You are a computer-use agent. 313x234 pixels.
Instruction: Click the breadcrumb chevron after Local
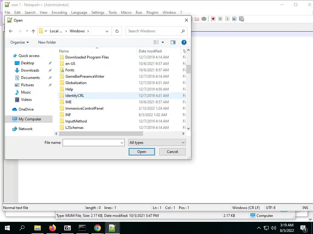pyautogui.click(x=66, y=31)
